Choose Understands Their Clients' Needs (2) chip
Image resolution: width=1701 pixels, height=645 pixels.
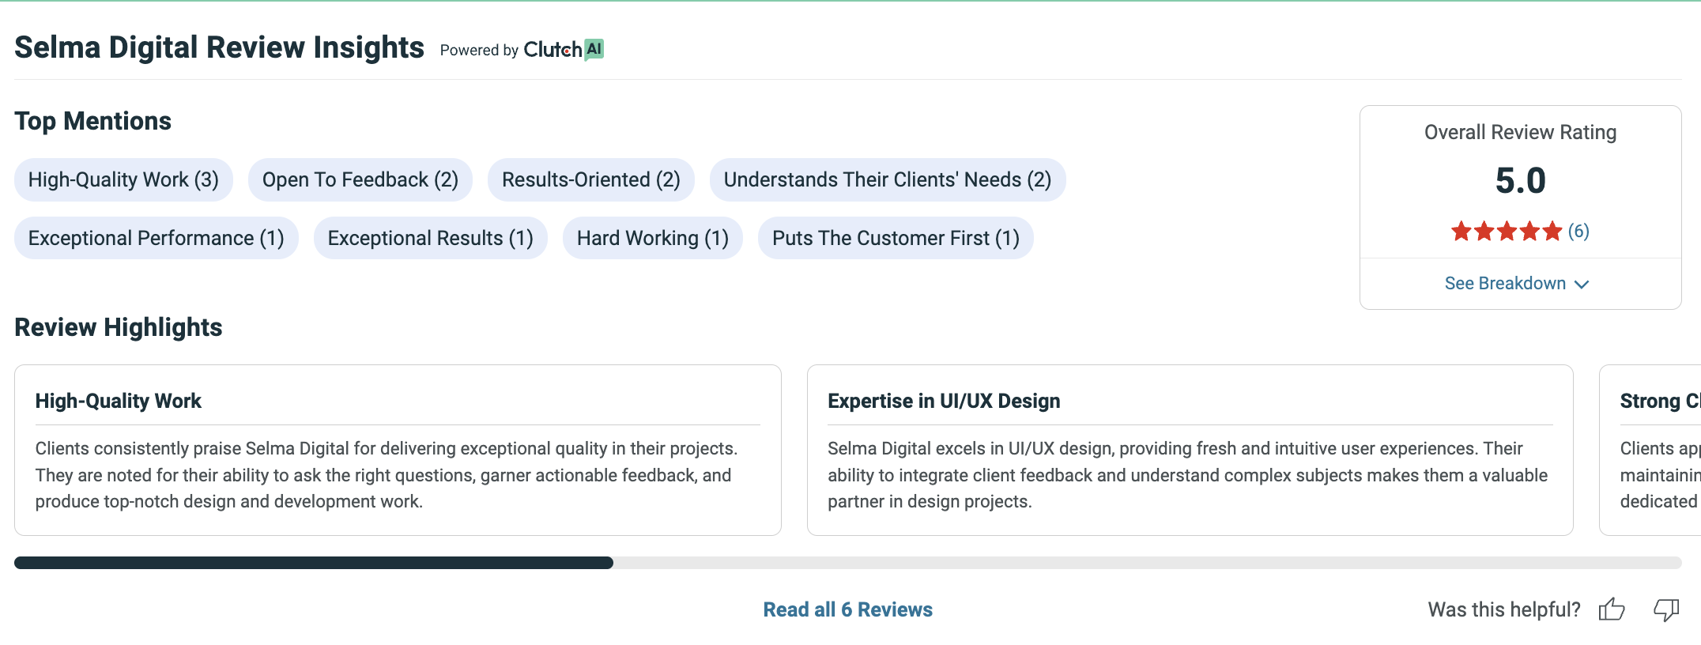click(888, 179)
